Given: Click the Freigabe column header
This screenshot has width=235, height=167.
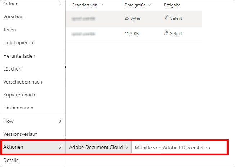Looking at the screenshot, I should point(172,5).
